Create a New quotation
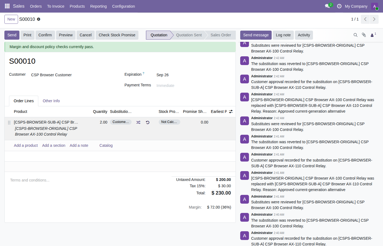This screenshot has height=246, width=383. pos(11,19)
